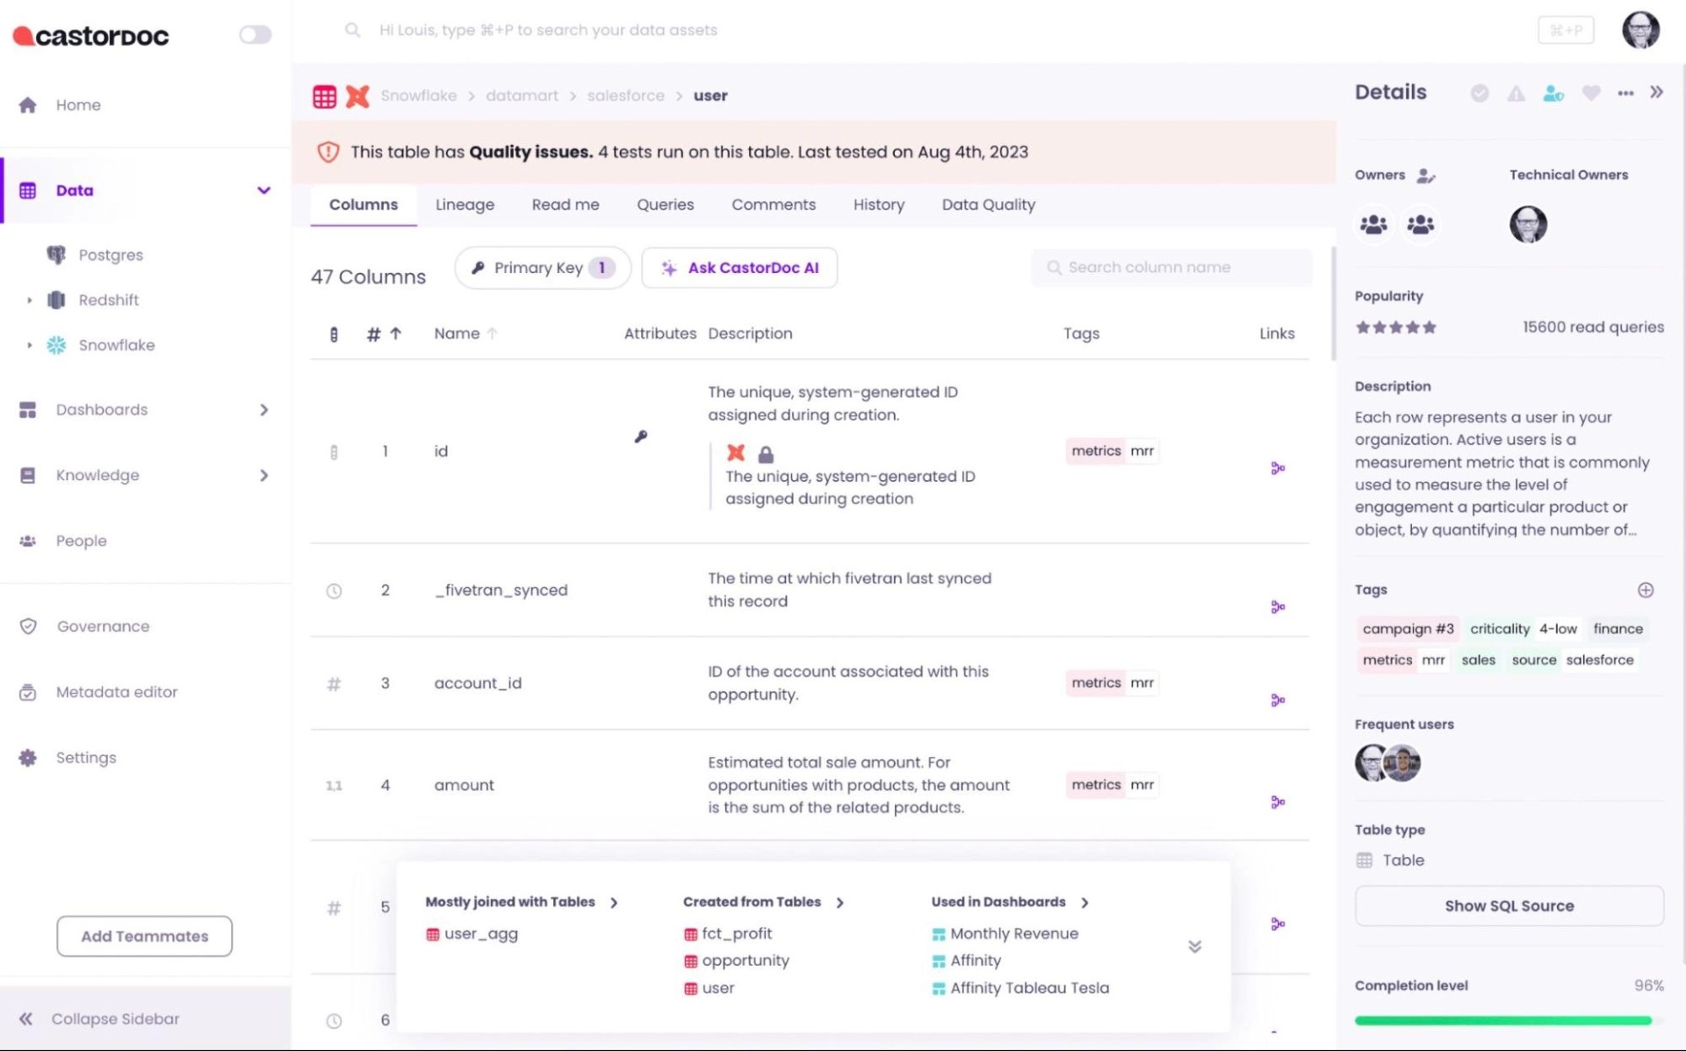The width and height of the screenshot is (1686, 1051).
Task: Click the verified checkmark icon in Details
Action: (x=1480, y=94)
